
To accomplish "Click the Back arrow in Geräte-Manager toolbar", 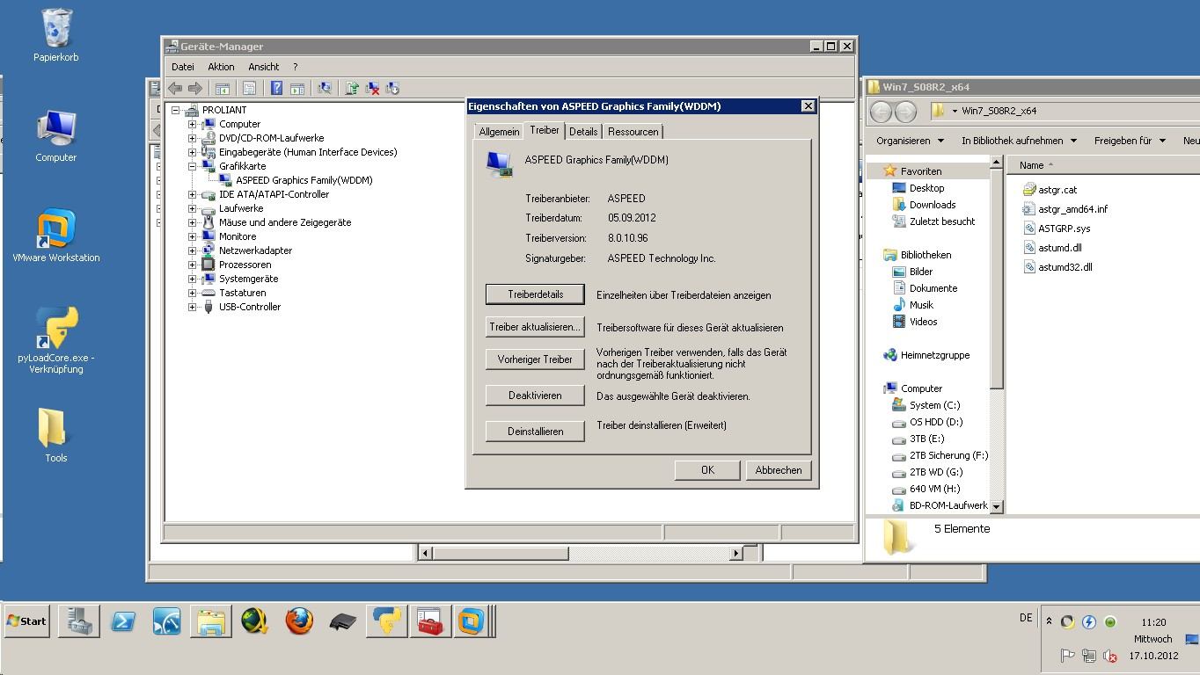I will [175, 88].
